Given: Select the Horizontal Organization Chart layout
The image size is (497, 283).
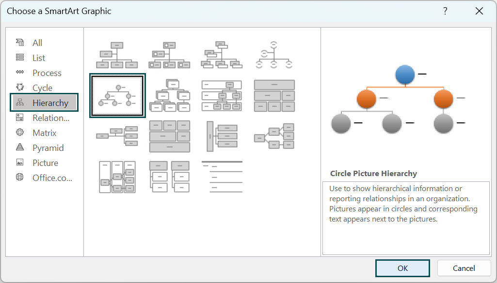Looking at the screenshot, I should point(117,136).
